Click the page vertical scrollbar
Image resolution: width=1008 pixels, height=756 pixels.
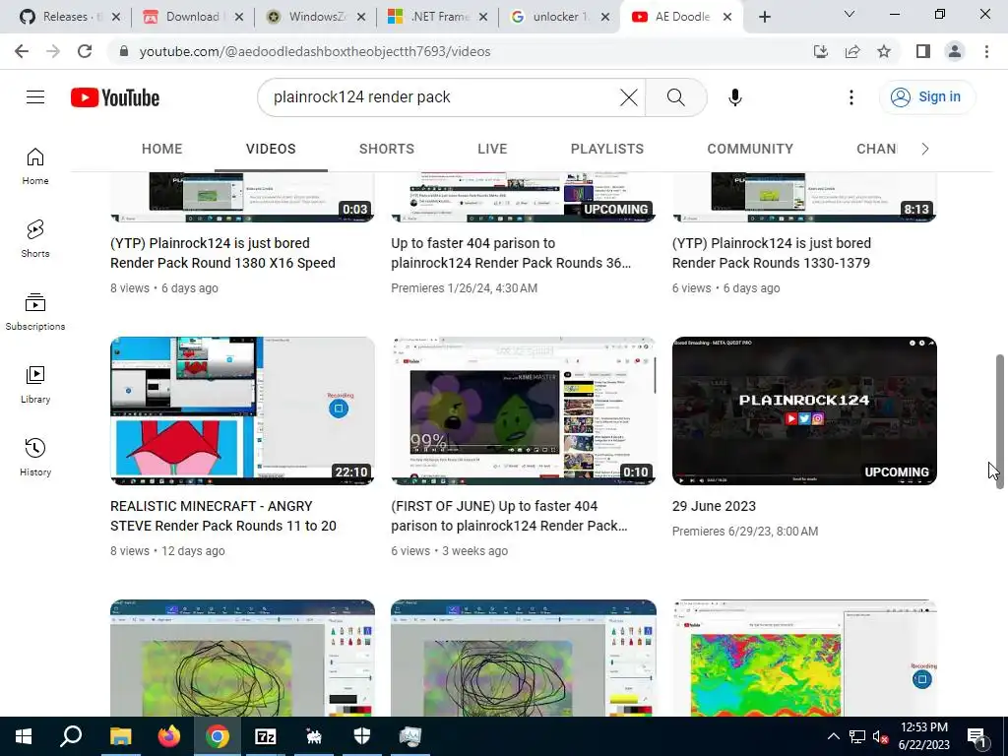click(x=1000, y=421)
